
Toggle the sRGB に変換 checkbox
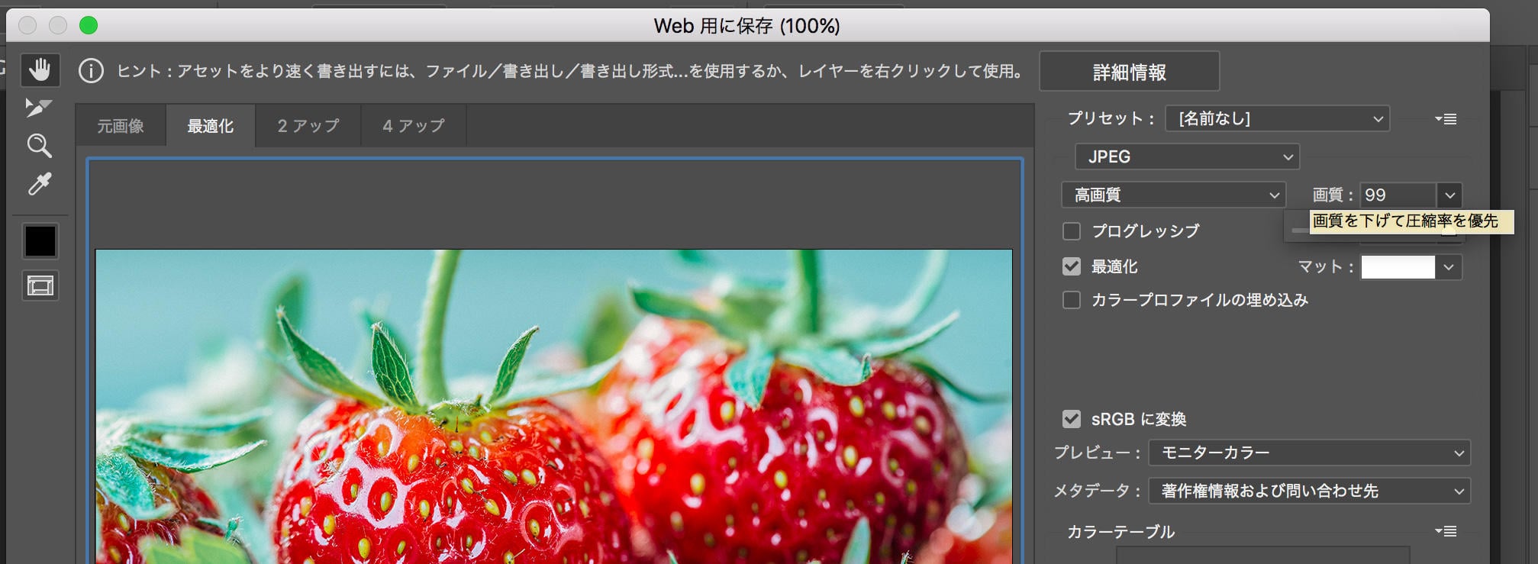tap(1072, 419)
